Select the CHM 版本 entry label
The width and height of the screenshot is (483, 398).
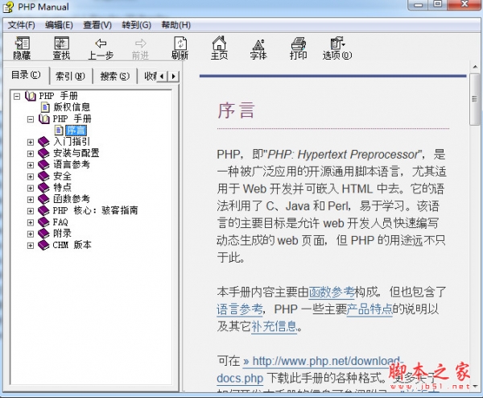[72, 245]
